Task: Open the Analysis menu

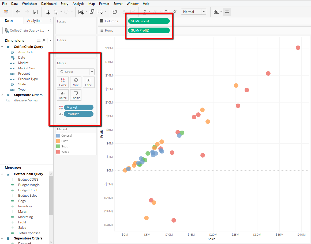Action: (x=78, y=3)
